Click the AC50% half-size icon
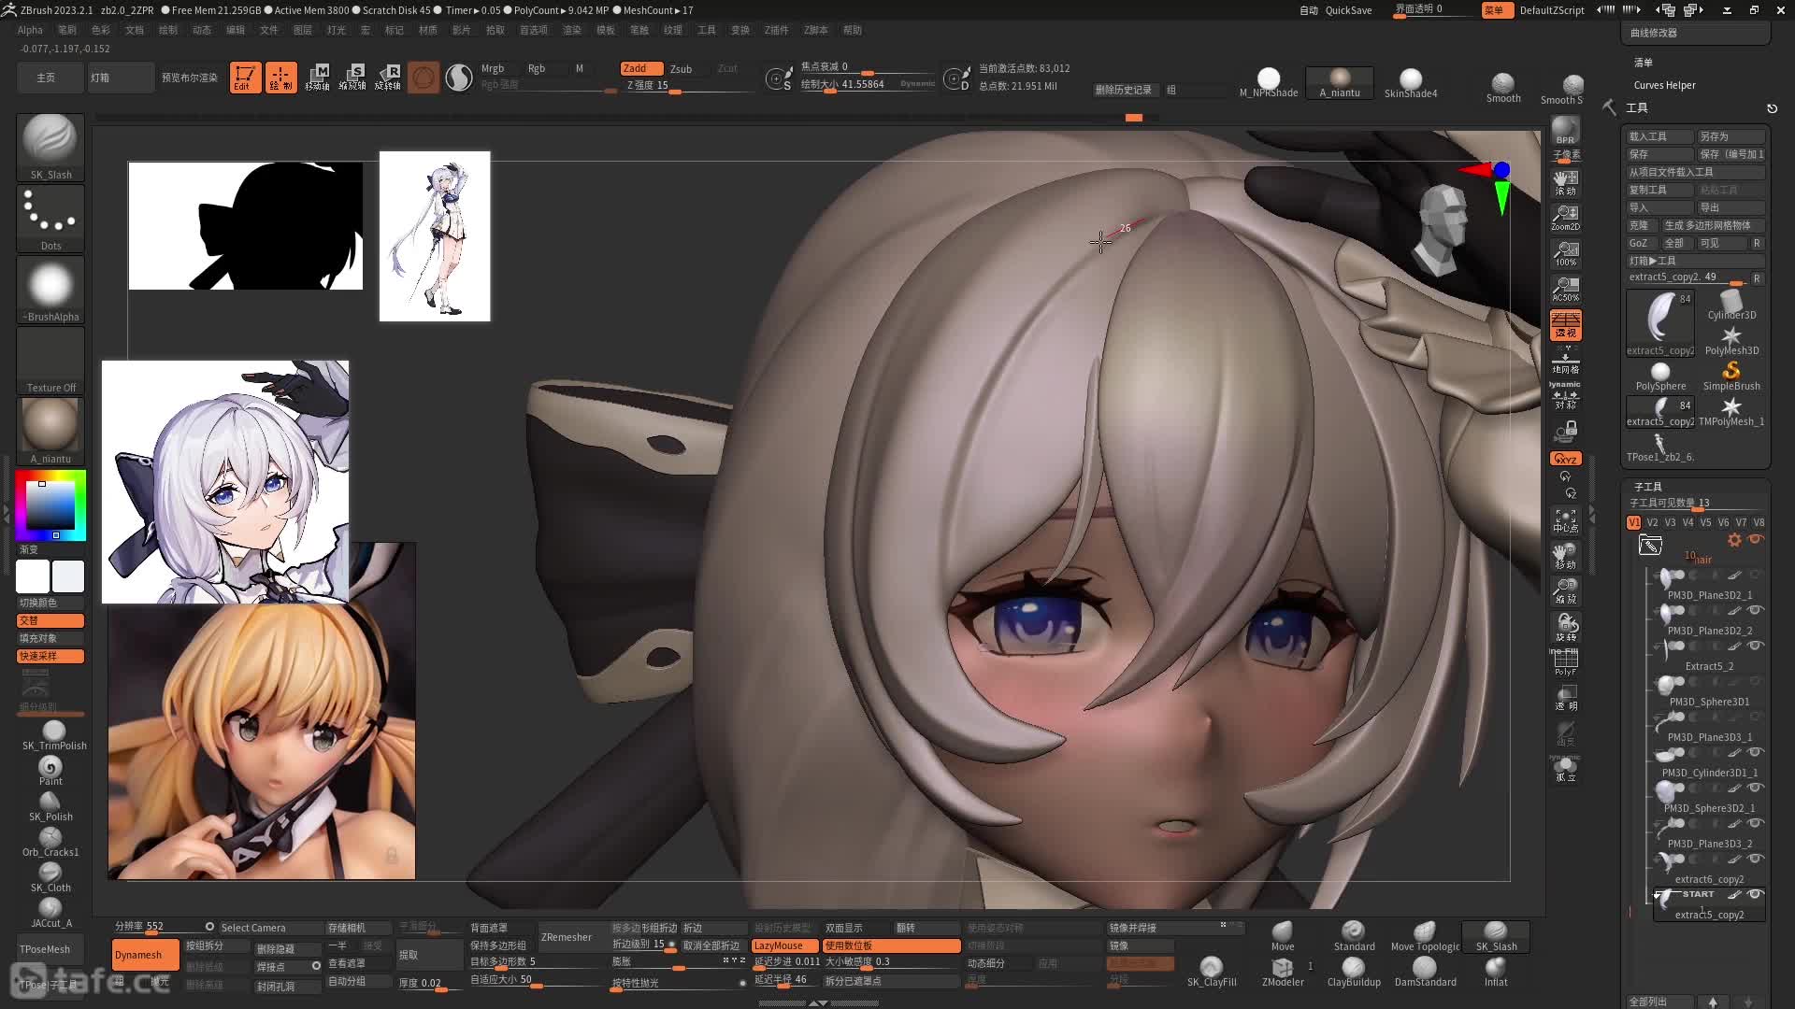1795x1009 pixels. pos(1566,290)
